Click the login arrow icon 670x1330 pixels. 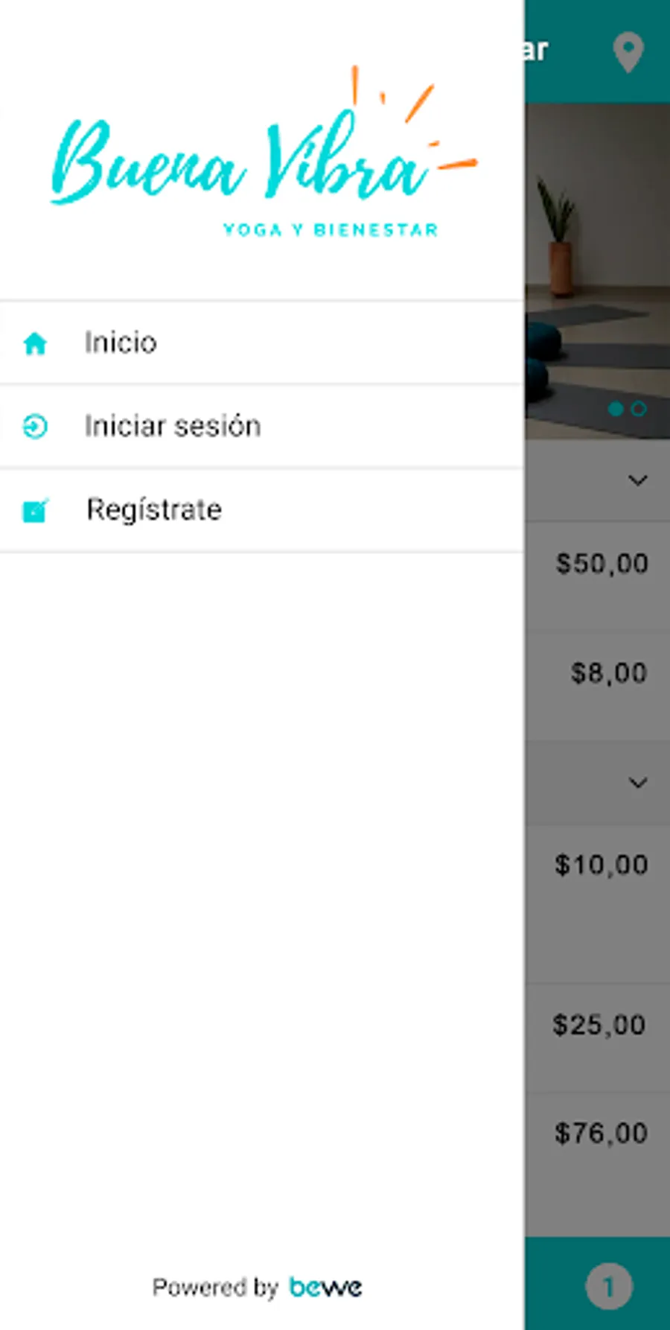35,427
